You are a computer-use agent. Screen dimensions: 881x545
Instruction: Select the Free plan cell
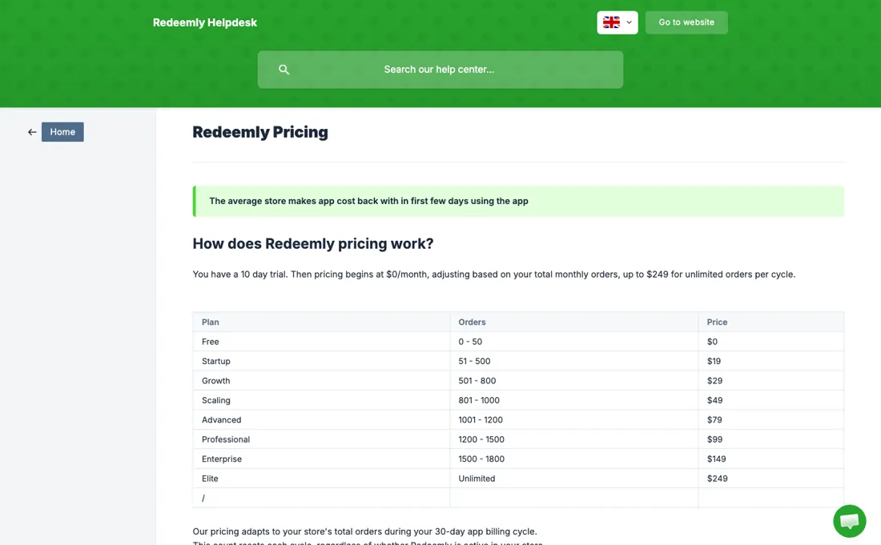coord(321,341)
